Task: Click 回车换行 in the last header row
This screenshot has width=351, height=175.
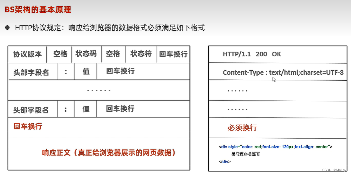Action: (120, 109)
